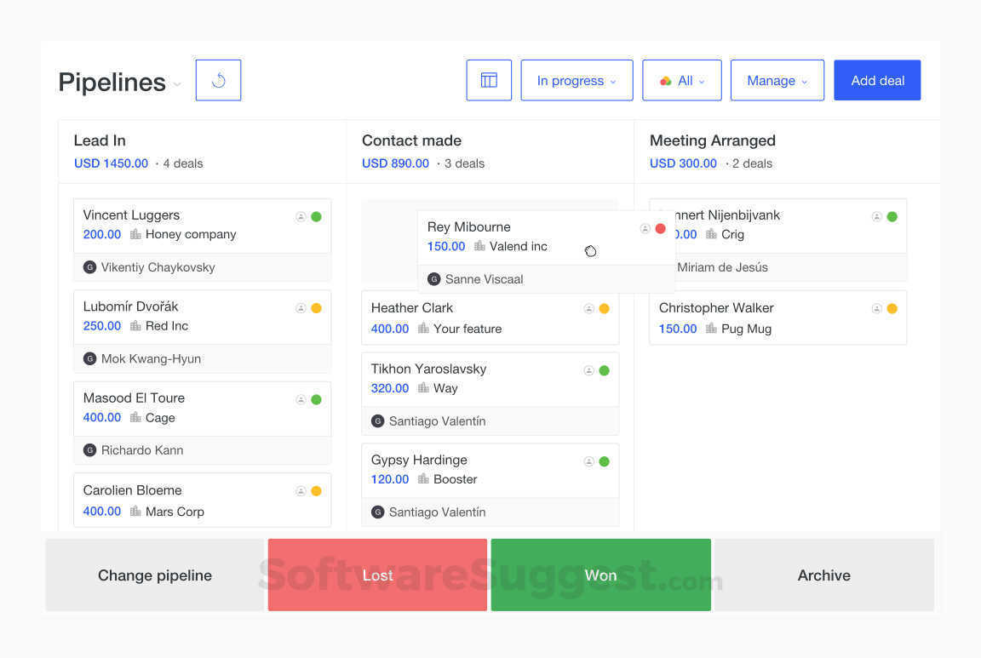Viewport: 981px width, 658px height.
Task: Open the All labels dropdown
Action: click(x=682, y=80)
